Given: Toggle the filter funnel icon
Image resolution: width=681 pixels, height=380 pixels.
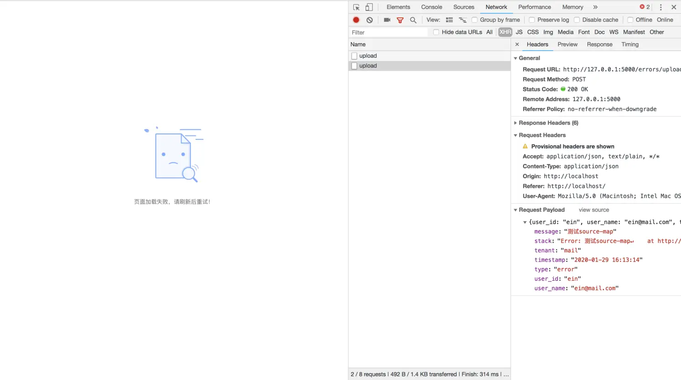Looking at the screenshot, I should pos(400,20).
